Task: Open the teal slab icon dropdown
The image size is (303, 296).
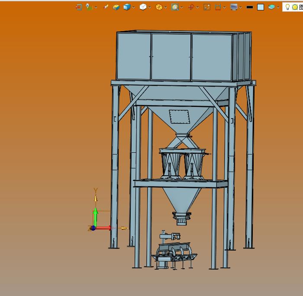Action: tap(278, 7)
